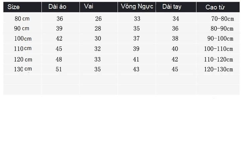The image size is (241, 168).
Task: Click Vai value 26
Action: pos(98,19)
